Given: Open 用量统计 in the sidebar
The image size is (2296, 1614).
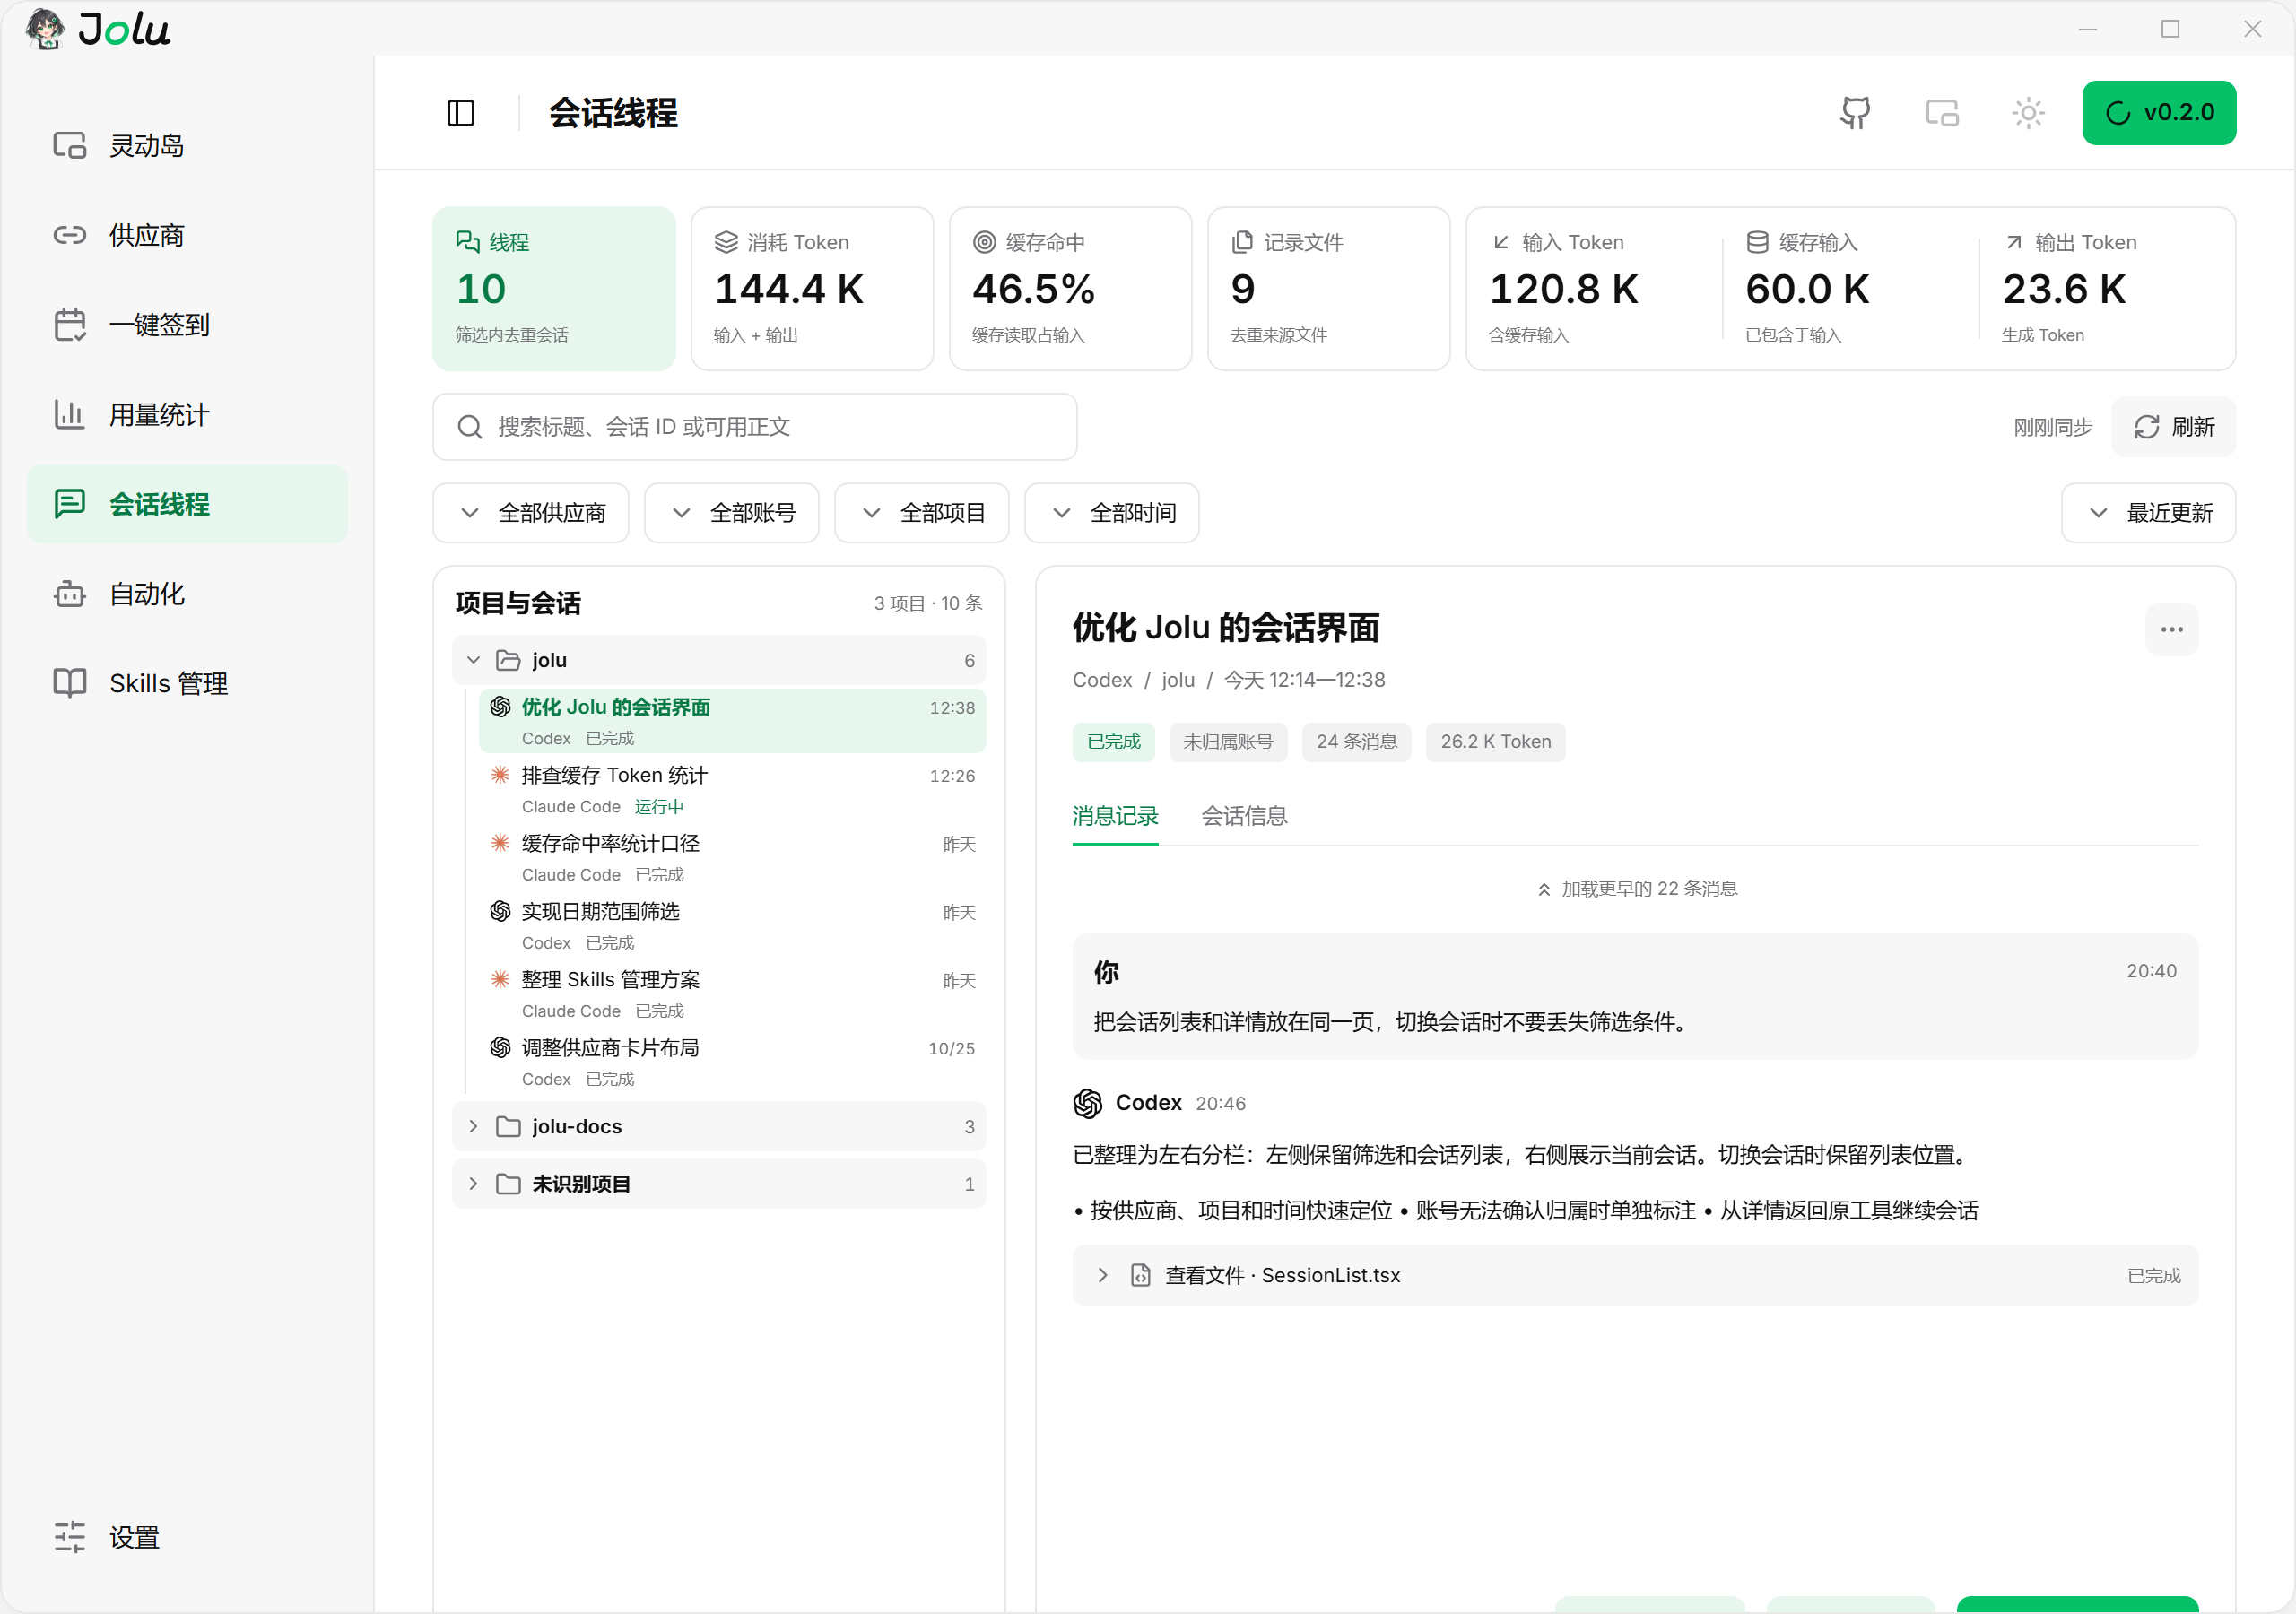Looking at the screenshot, I should [x=188, y=415].
